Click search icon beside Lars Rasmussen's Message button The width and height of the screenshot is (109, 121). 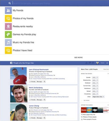coord(44,82)
